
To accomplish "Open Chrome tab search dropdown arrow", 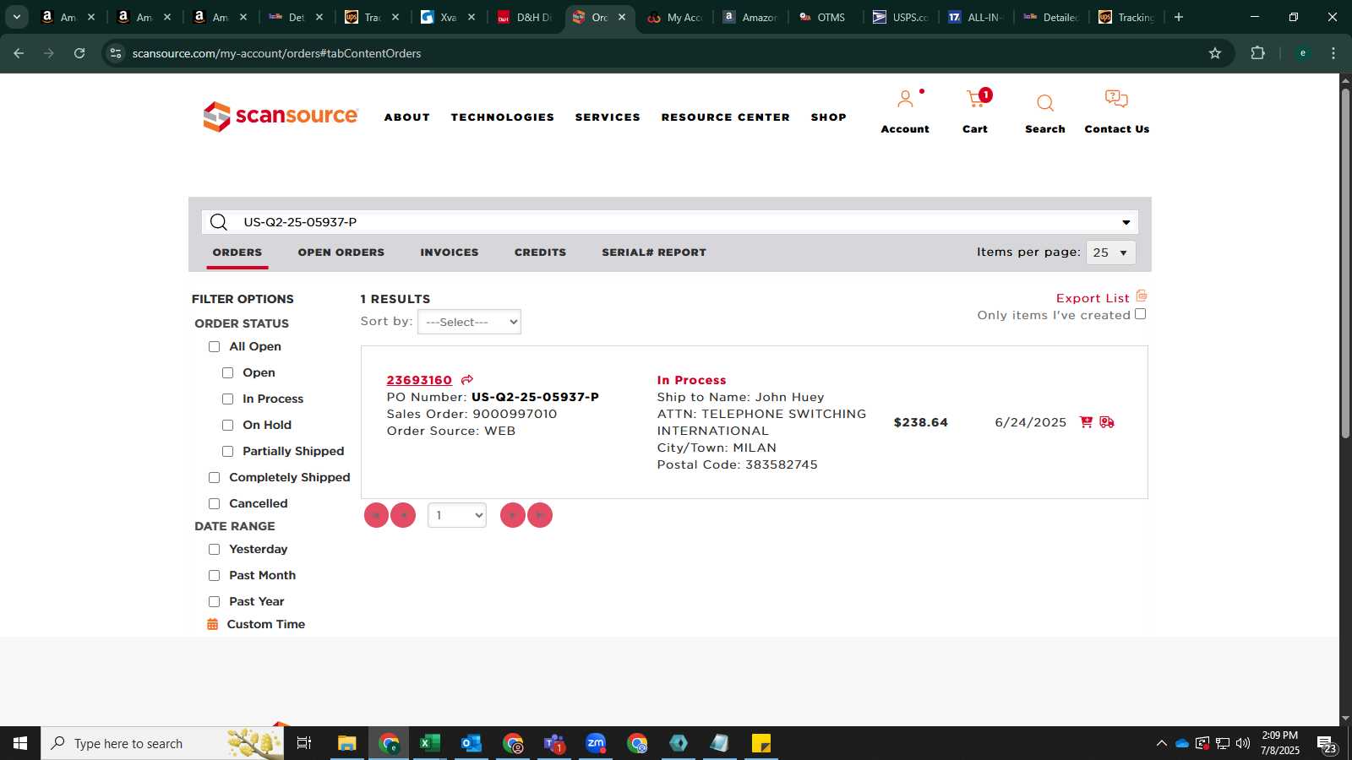I will pyautogui.click(x=16, y=17).
